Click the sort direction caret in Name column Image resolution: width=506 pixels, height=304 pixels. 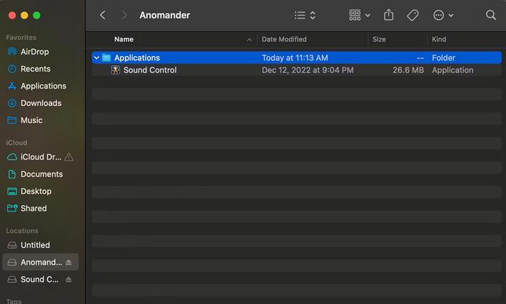point(249,39)
